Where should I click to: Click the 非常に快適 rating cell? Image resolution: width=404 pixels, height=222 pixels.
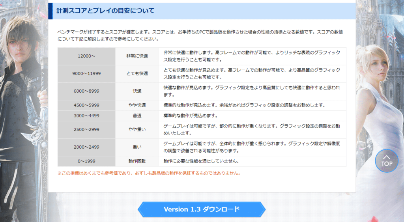pos(137,56)
